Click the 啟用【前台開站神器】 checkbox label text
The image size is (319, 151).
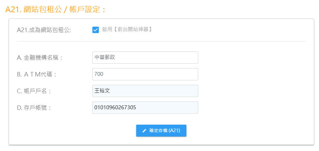click(127, 30)
